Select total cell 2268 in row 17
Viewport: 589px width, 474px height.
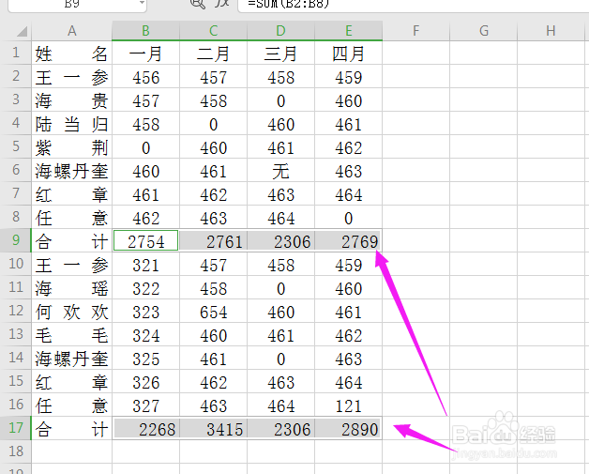pyautogui.click(x=145, y=429)
